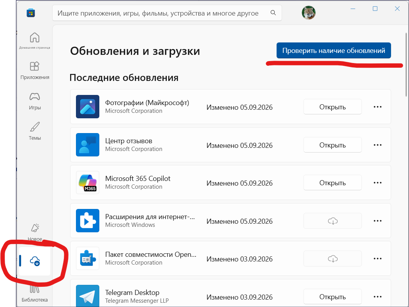Image resolution: width=409 pixels, height=307 pixels.
Task: Click Открыть for Центр отзывов
Action: (333, 145)
